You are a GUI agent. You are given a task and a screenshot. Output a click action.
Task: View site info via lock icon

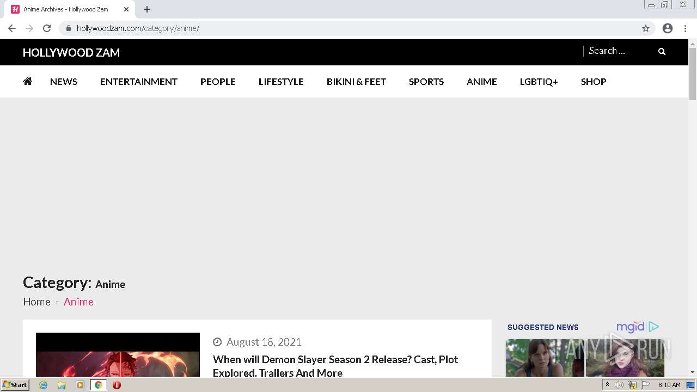pos(69,28)
